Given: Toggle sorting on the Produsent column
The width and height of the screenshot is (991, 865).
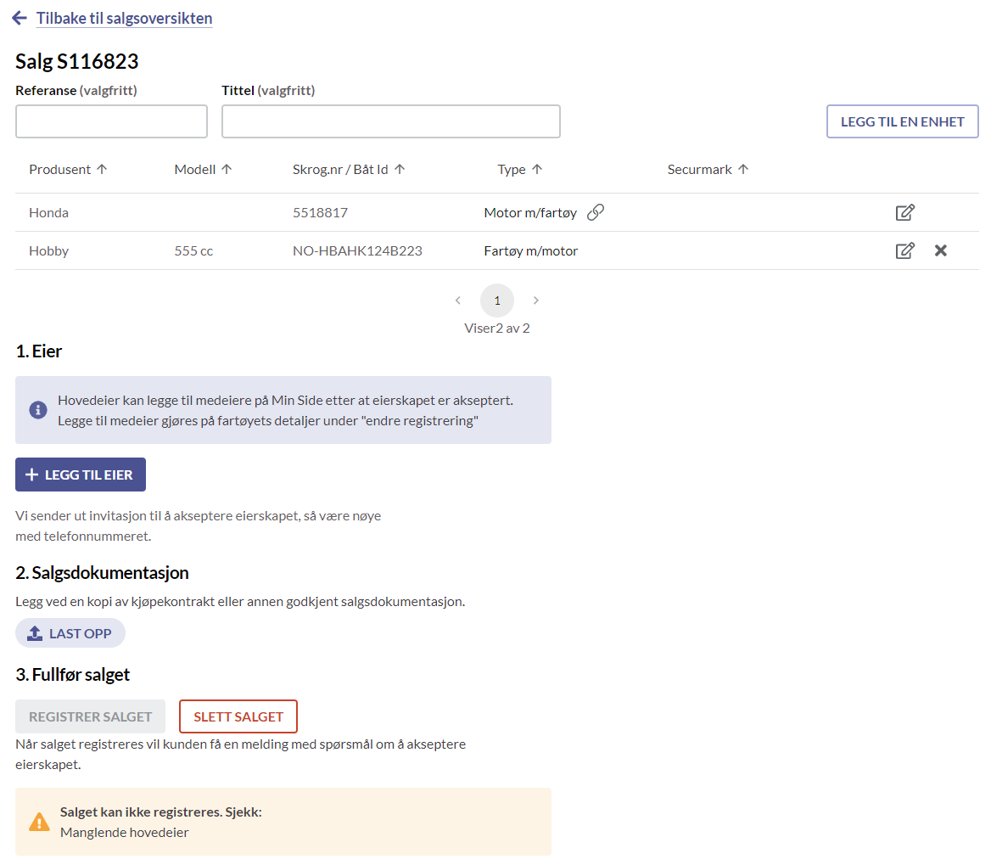Looking at the screenshot, I should [102, 168].
